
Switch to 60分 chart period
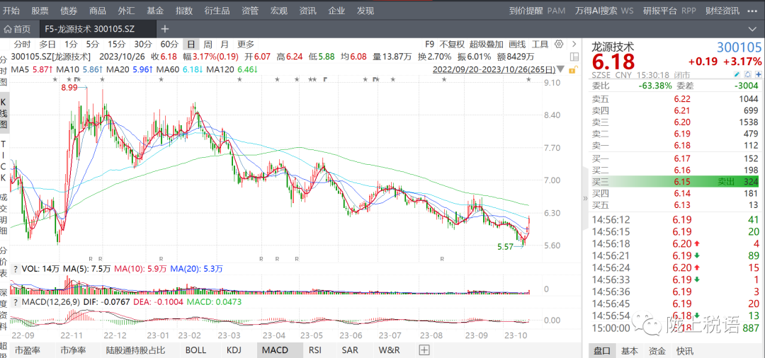coord(169,44)
